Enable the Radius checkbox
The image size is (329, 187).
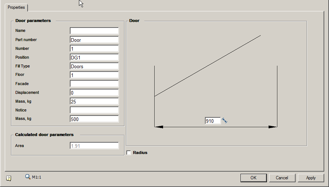[x=129, y=153]
